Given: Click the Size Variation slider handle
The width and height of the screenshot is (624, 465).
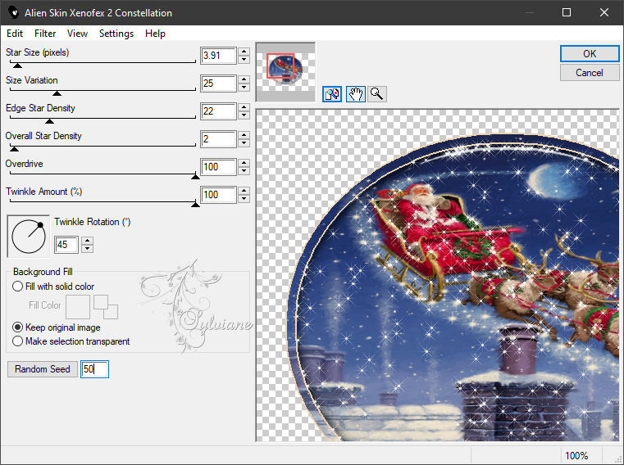Looking at the screenshot, I should [57, 93].
